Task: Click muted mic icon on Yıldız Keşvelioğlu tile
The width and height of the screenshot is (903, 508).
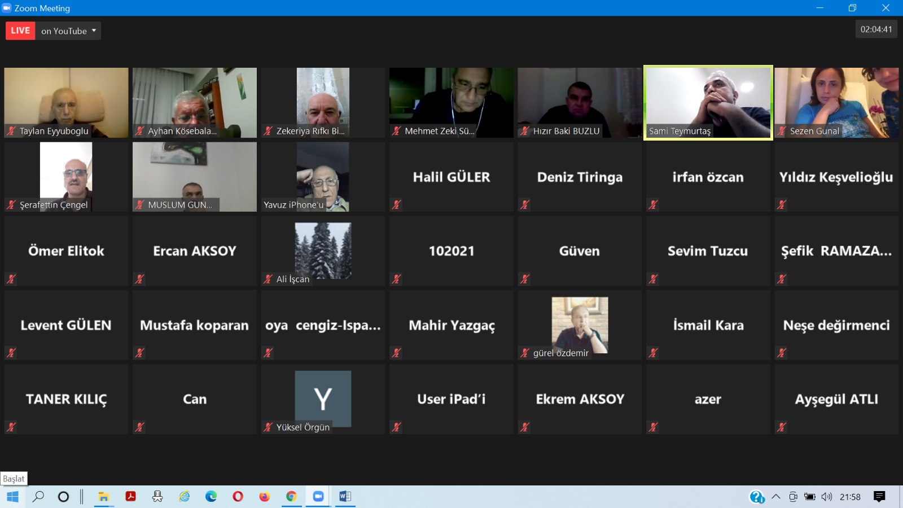Action: [x=782, y=205]
